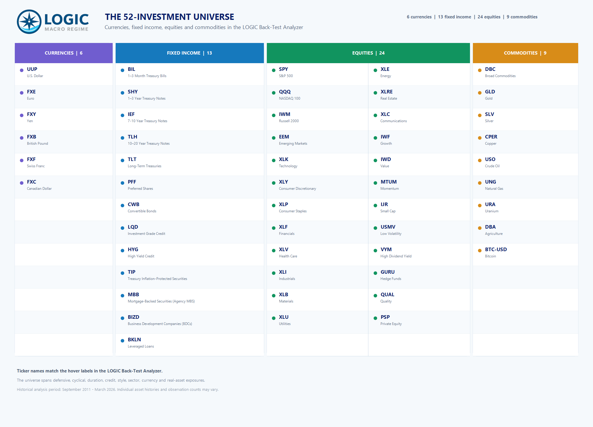The height and width of the screenshot is (427, 593).
Task: Click the LOGIC Macro Regime compass logo
Action: 29,22
